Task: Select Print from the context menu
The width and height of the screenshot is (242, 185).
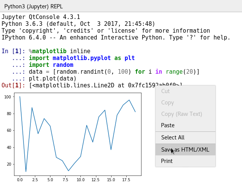Action: 185,161
